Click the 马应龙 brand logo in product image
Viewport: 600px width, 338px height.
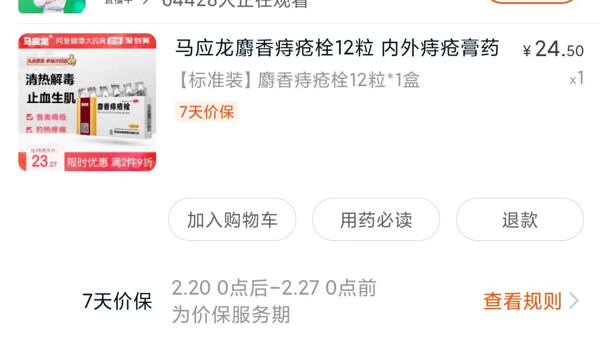tap(36, 41)
